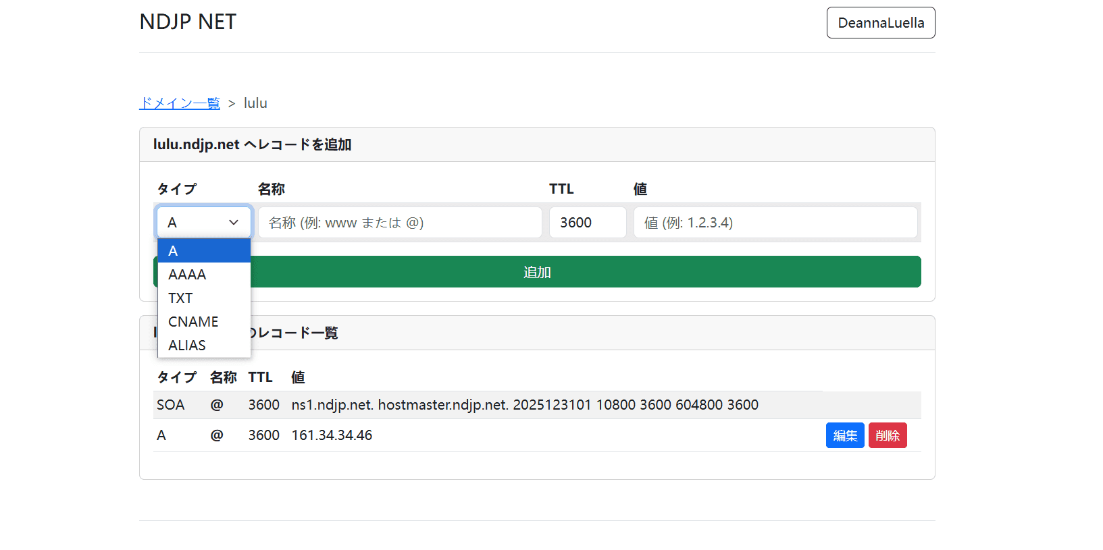This screenshot has height=550, width=1103.
Task: Open the DeannaLuella account button
Action: point(880,23)
